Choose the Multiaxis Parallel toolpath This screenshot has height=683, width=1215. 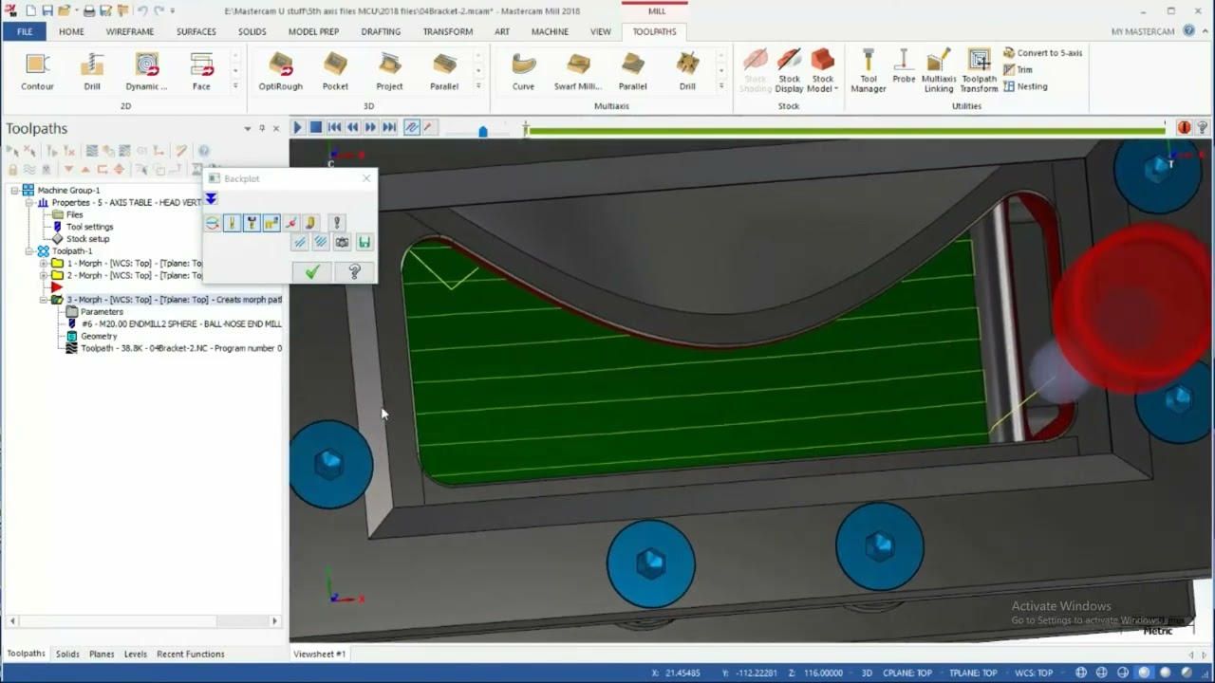[x=633, y=72]
